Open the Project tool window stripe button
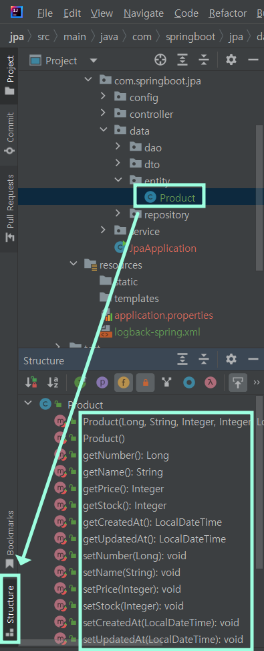 click(x=9, y=76)
